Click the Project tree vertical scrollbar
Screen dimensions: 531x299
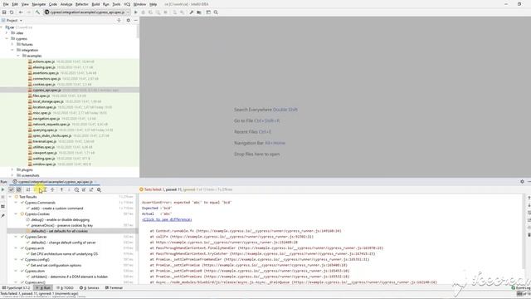point(138,32)
